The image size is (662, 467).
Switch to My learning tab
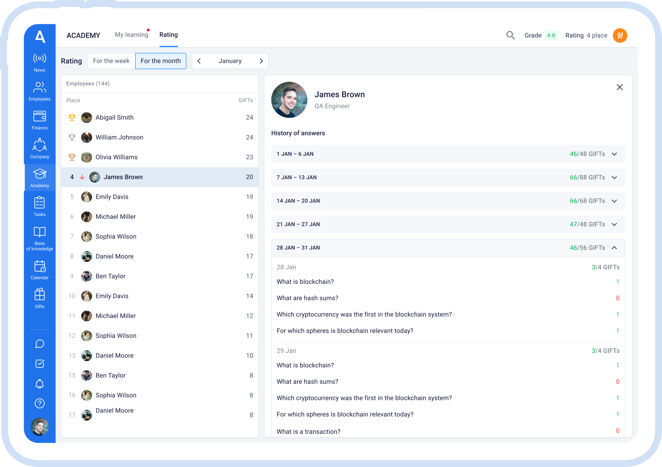[x=132, y=35]
